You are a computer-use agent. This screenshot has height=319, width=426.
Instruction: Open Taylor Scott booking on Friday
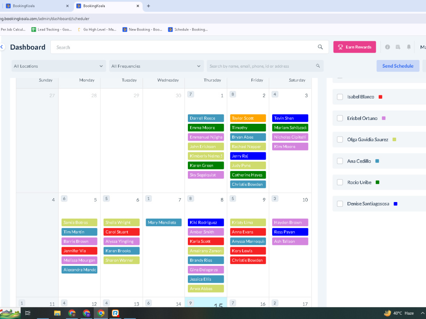click(x=248, y=118)
